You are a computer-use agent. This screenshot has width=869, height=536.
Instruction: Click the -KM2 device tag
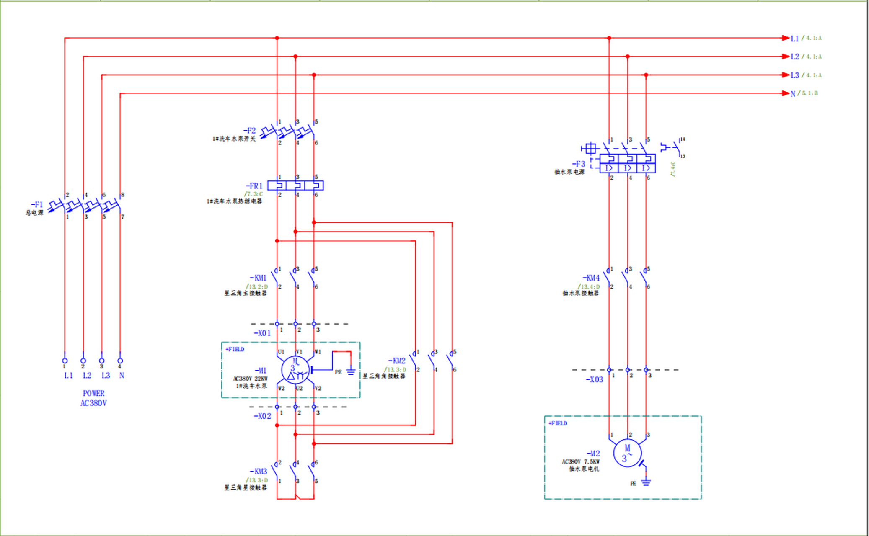397,361
